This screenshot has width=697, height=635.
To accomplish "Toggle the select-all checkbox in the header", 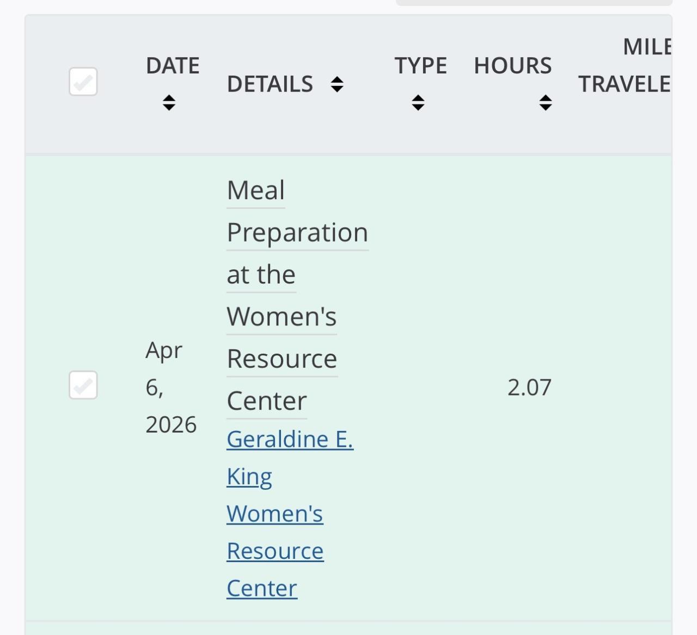I will point(83,82).
